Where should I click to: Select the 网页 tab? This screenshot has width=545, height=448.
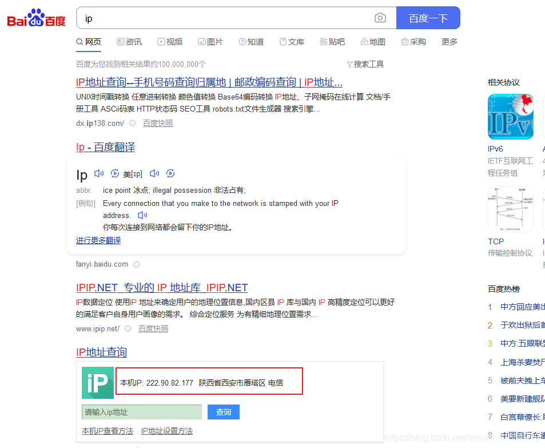(x=89, y=42)
